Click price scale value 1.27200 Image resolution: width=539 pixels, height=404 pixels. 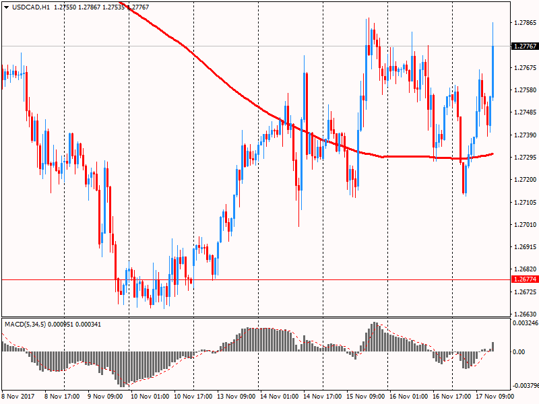525,180
